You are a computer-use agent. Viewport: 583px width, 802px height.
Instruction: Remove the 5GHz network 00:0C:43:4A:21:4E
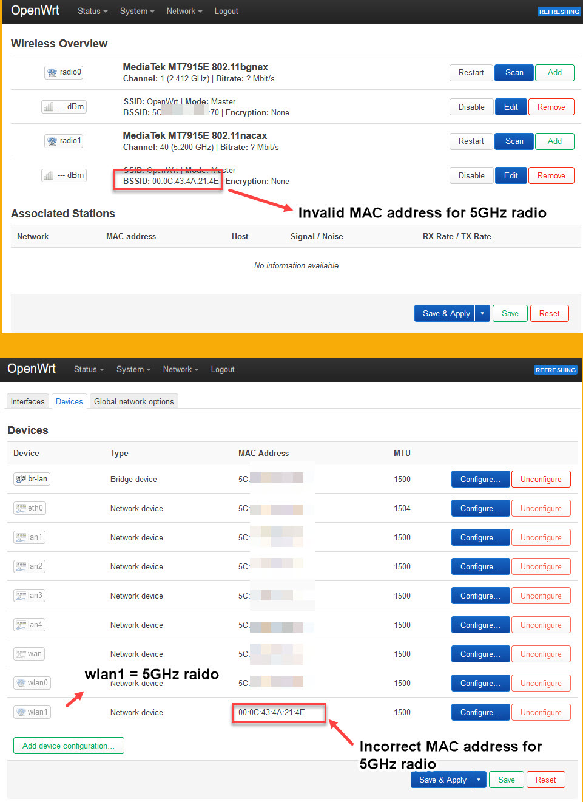pyautogui.click(x=551, y=176)
